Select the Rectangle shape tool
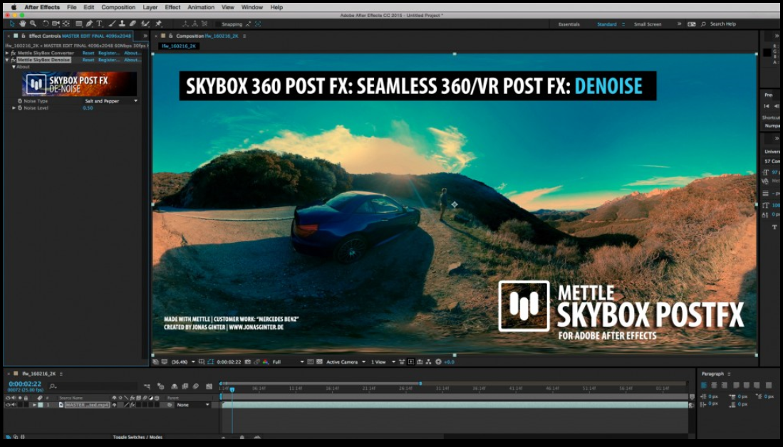Viewport: 783px width, 447px height. pos(79,24)
